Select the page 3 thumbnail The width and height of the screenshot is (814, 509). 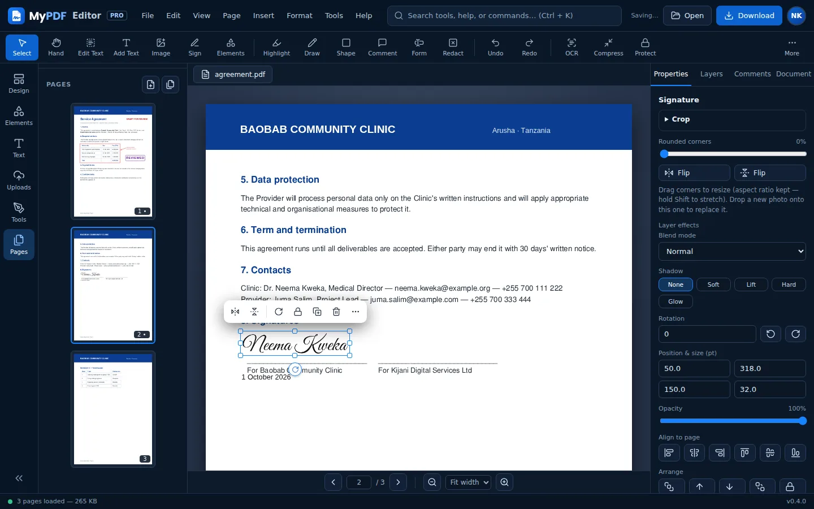(113, 409)
